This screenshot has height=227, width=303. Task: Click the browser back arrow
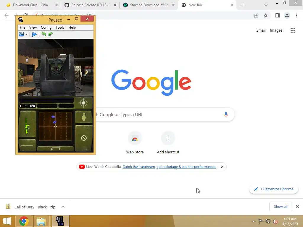(7, 15)
